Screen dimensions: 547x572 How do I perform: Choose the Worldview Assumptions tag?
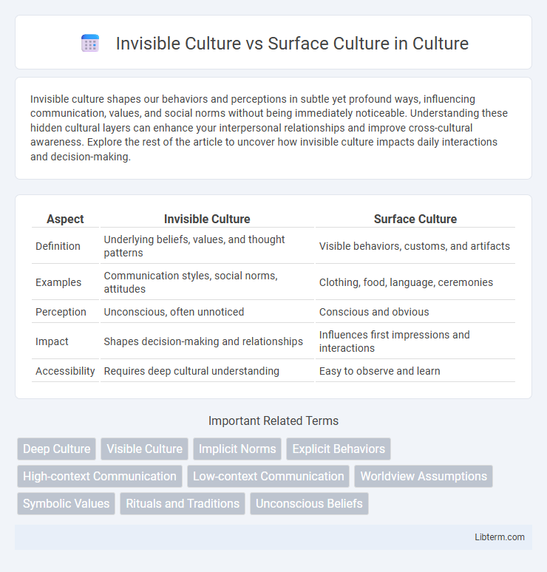pyautogui.click(x=424, y=476)
